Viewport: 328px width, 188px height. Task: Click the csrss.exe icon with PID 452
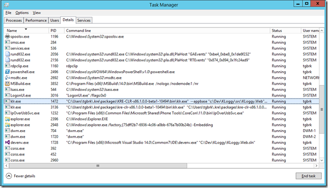(7, 154)
